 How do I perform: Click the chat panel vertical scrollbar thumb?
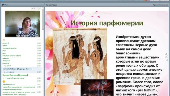click(x=43, y=19)
